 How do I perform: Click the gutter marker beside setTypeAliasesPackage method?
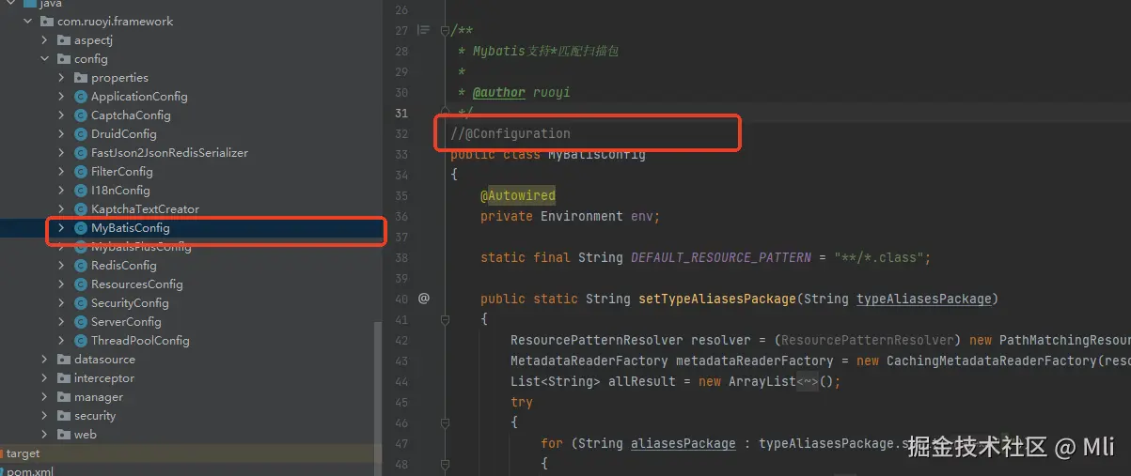coord(424,299)
